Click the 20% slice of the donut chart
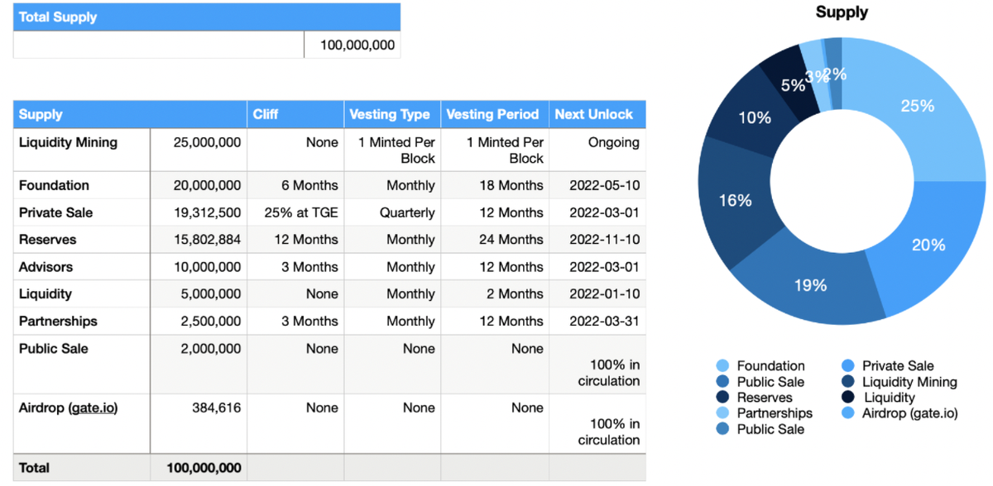 927,245
